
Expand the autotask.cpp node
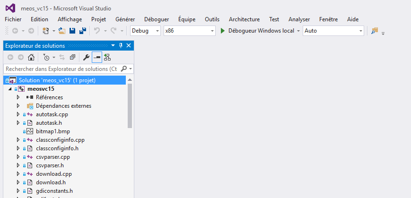tap(18, 114)
